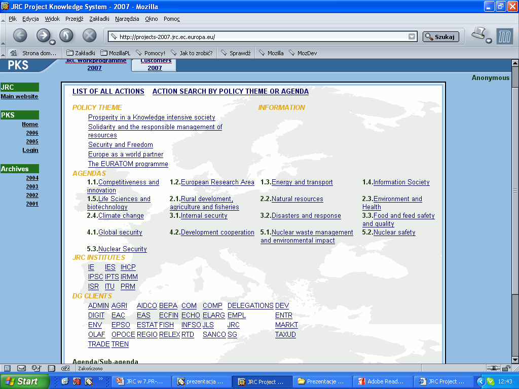Open the Zakładki bookmarks folder

coord(81,53)
